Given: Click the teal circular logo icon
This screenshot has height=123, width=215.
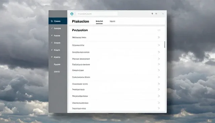Looking at the screenshot, I should click(72, 14).
